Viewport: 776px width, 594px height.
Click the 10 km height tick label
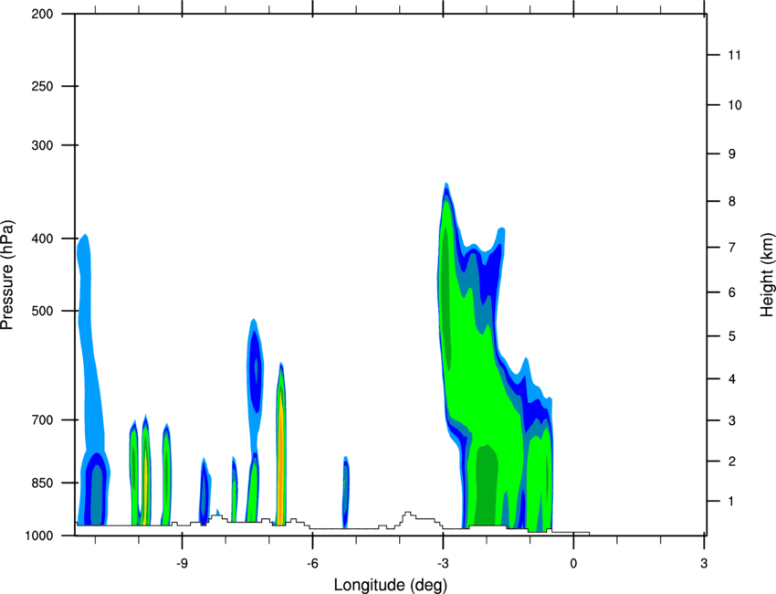(x=734, y=105)
